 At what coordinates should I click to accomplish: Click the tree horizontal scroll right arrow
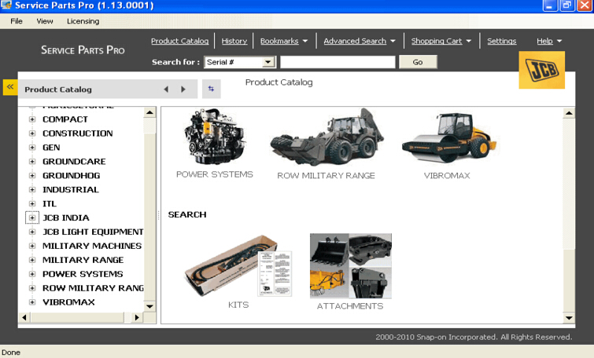[137, 317]
